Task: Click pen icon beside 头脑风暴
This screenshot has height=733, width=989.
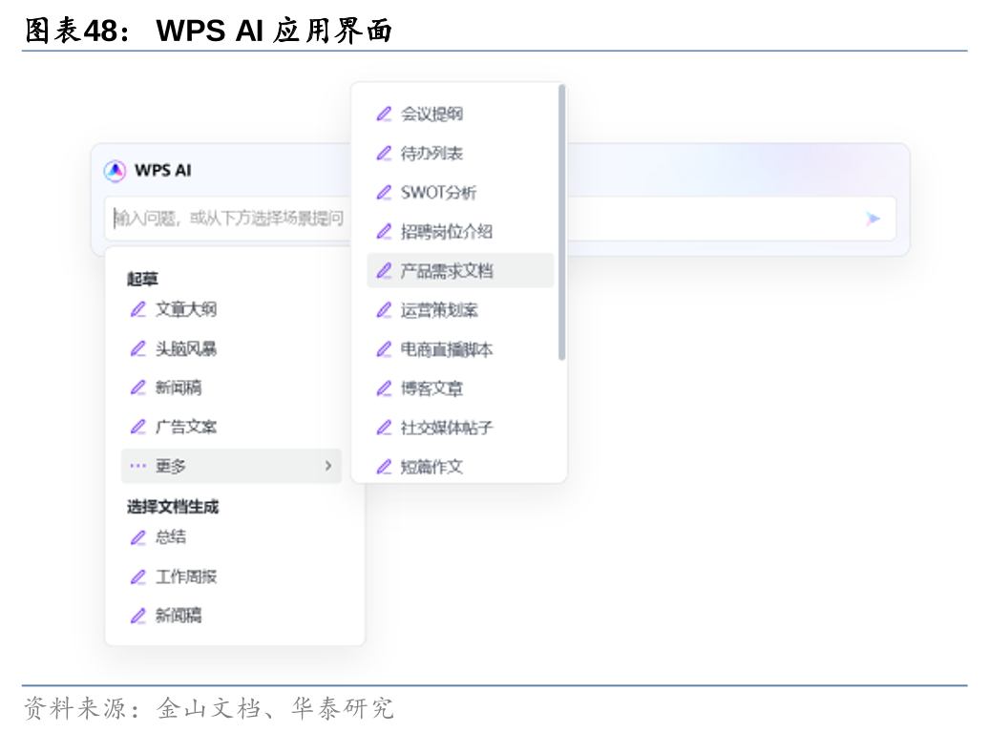Action: click(138, 348)
